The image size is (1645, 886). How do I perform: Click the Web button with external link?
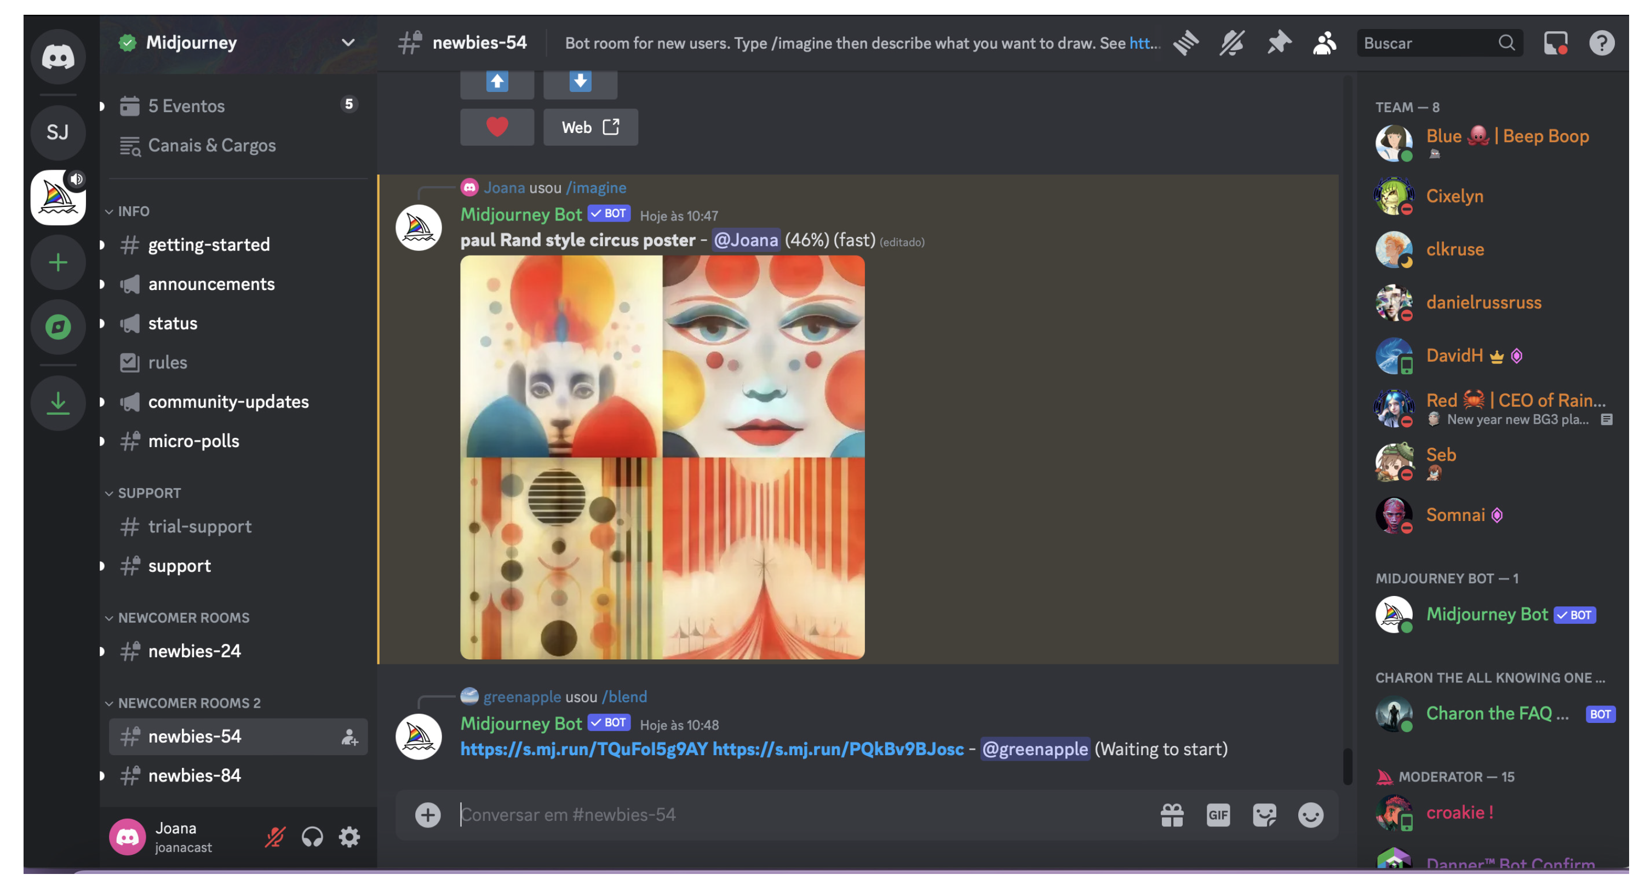[x=590, y=127]
